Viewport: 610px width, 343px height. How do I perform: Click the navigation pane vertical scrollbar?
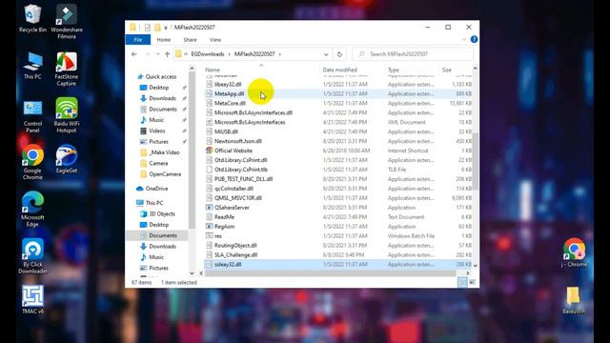tap(192, 151)
